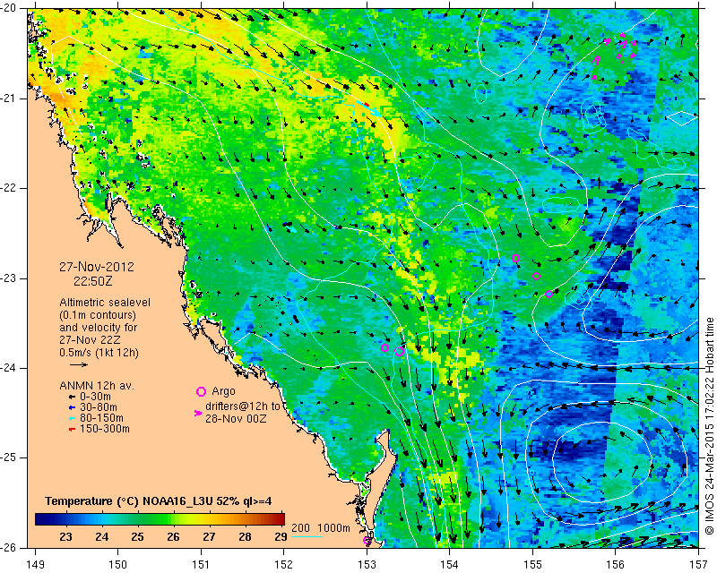This screenshot has height=573, width=717.
Task: Click the 'Argo' legend text
Action: pyautogui.click(x=223, y=391)
